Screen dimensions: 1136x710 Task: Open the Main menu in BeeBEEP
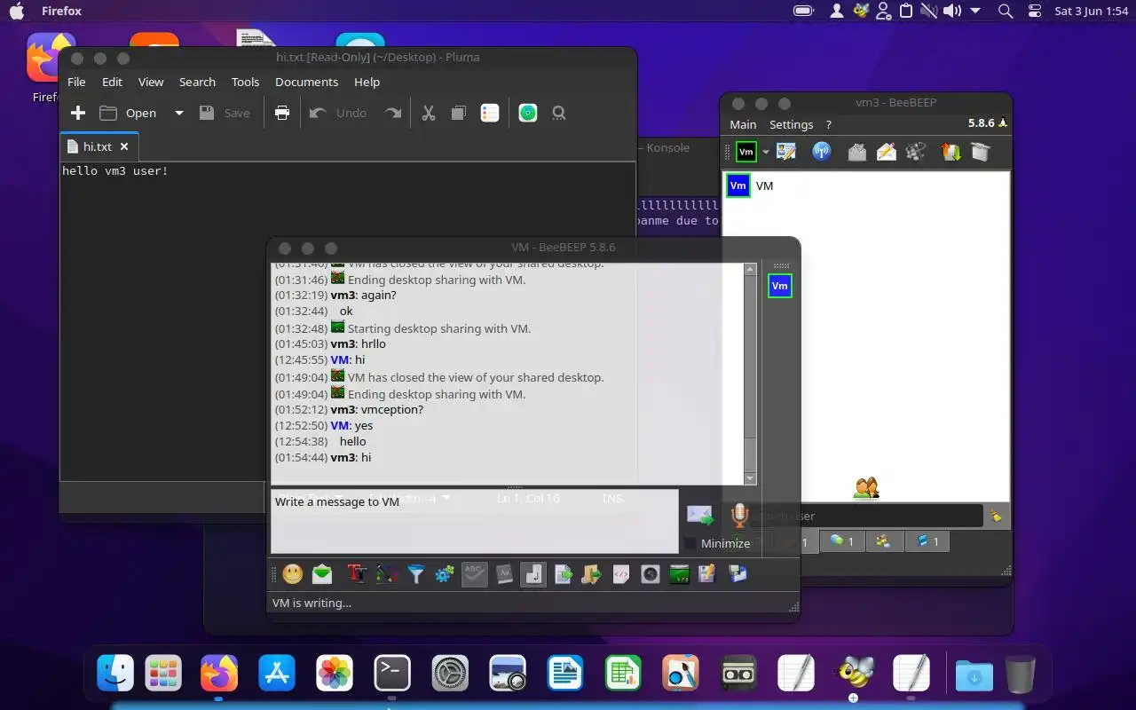[743, 124]
